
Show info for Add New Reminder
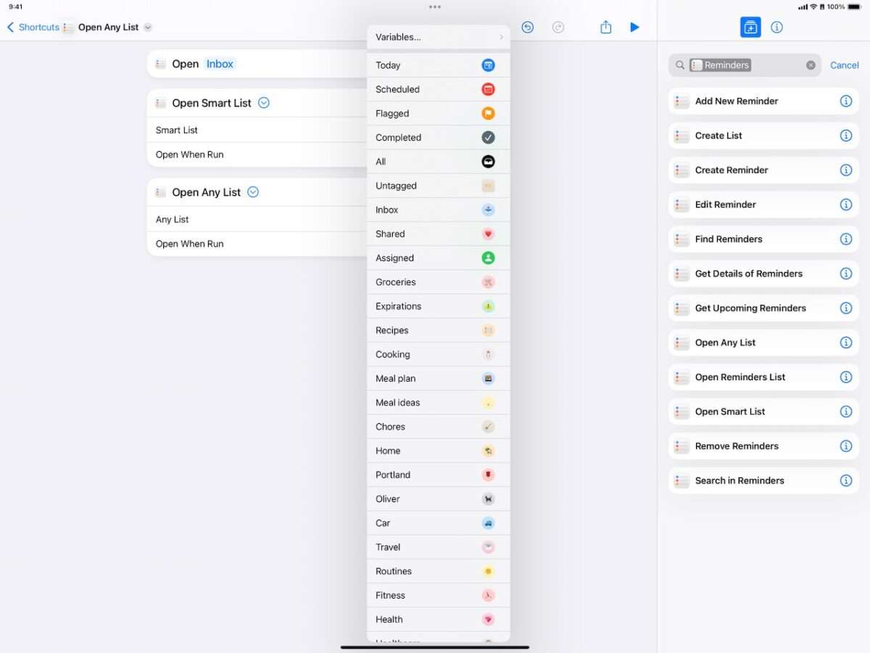(846, 101)
